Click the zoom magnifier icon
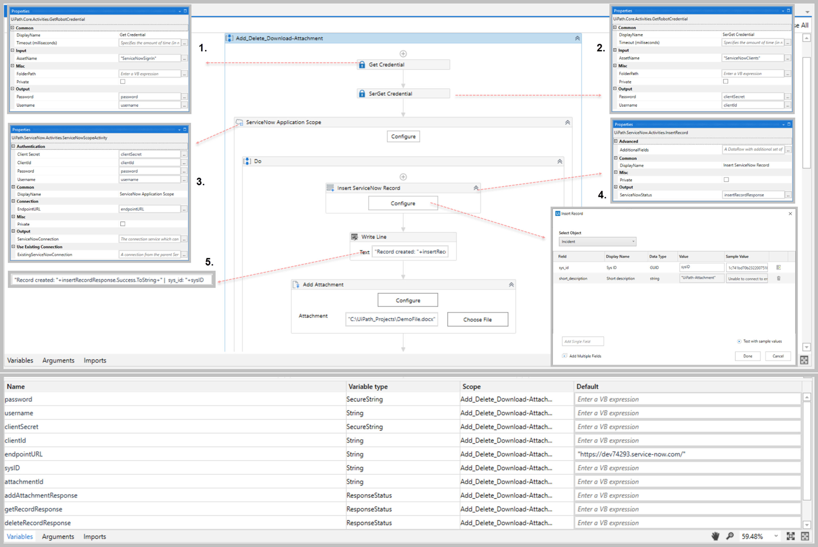This screenshot has width=818, height=547. coord(730,536)
